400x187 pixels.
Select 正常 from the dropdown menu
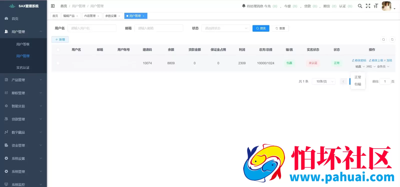358,77
